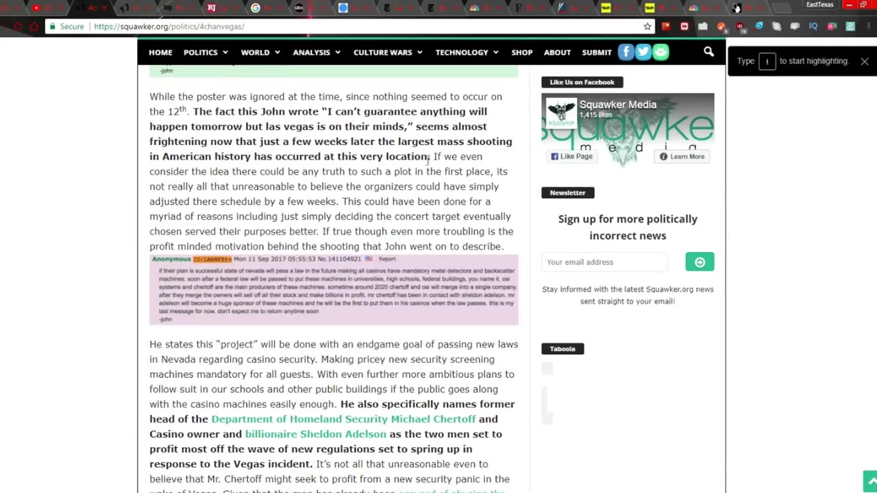
Task: Open the Squawker Twitter icon in navbar
Action: [643, 52]
